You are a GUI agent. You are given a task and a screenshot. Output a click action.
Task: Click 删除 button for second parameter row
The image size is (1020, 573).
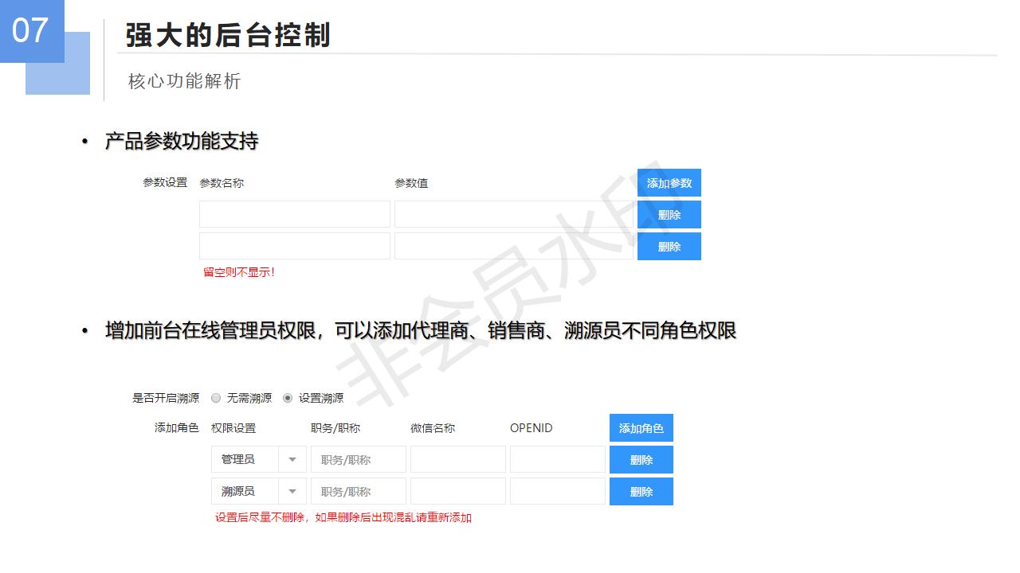(669, 247)
